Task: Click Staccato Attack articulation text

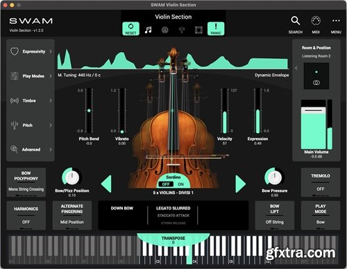Action: click(x=173, y=216)
